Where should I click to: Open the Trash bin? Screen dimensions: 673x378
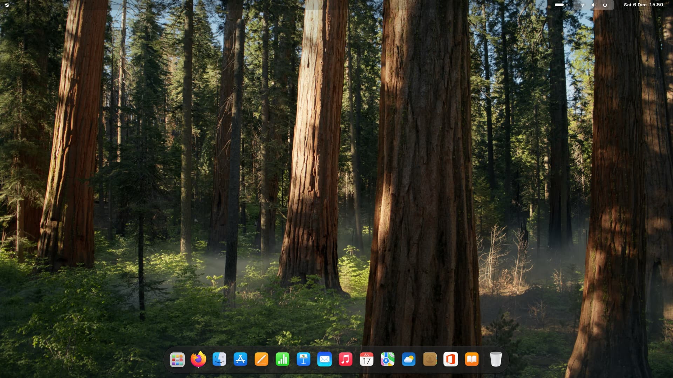coord(496,359)
